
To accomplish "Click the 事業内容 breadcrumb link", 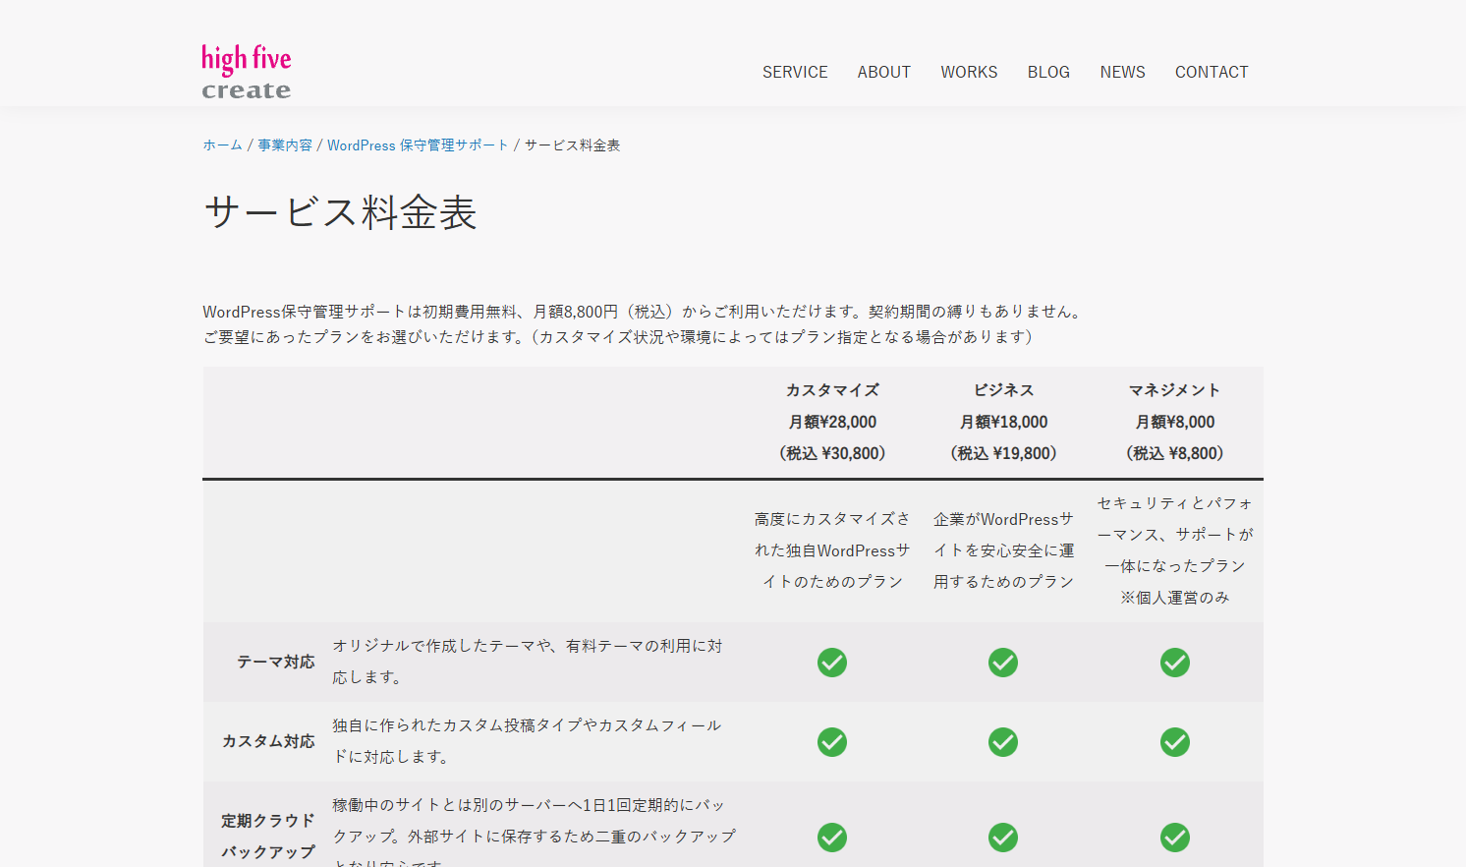I will (284, 144).
